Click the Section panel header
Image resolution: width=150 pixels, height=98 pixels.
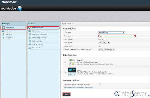pos(43,24)
